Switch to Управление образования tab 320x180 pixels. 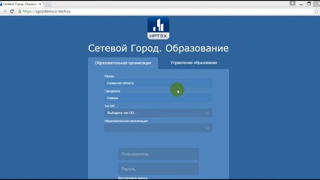tap(193, 62)
